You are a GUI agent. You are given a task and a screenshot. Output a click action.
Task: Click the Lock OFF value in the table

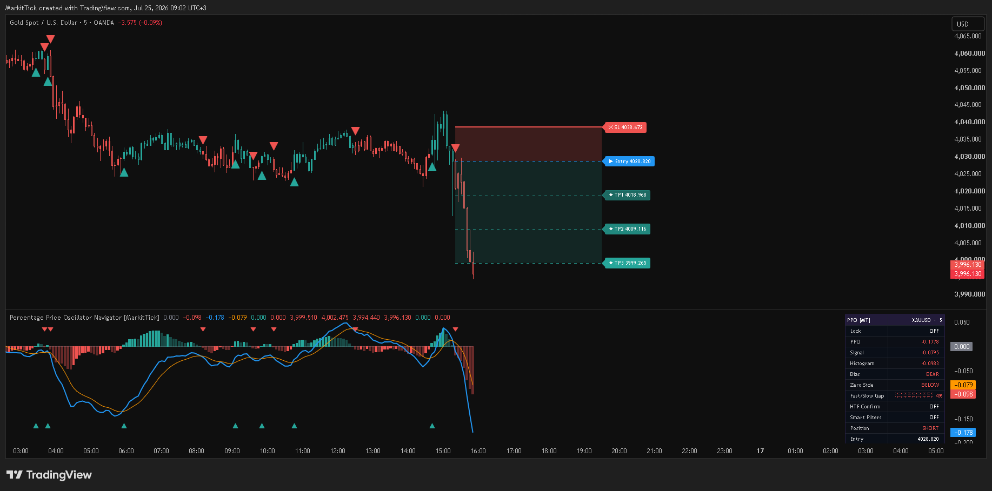coord(934,331)
